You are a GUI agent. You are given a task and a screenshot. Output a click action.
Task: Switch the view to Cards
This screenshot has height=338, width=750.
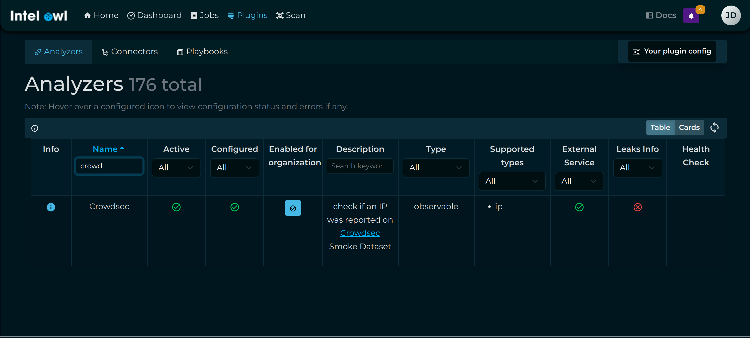[x=689, y=127]
